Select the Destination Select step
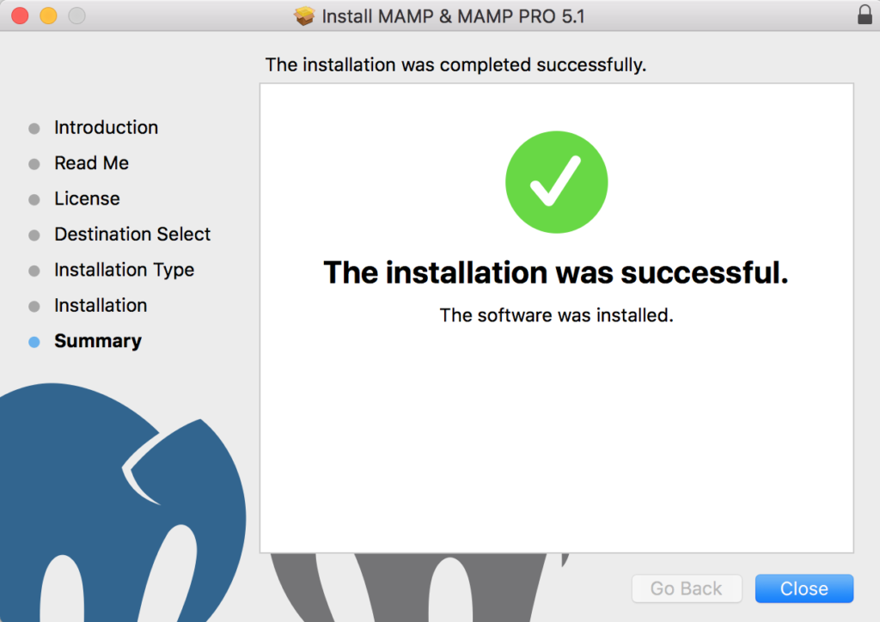The height and width of the screenshot is (622, 880). 131,234
